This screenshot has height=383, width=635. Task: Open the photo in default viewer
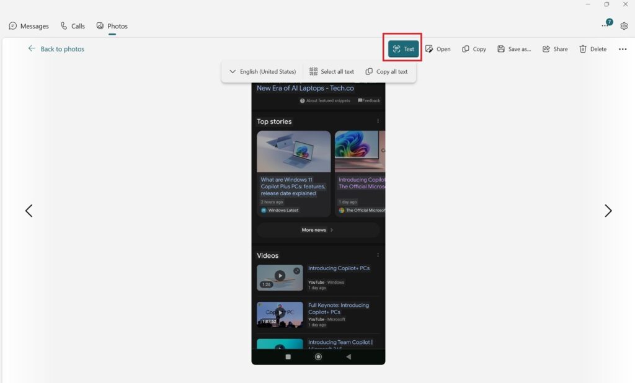438,48
